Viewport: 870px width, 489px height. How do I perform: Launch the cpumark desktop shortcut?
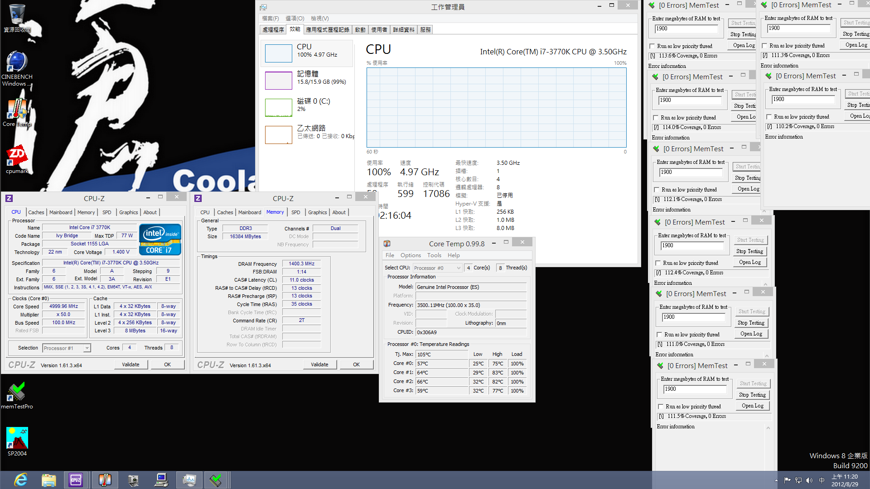17,159
